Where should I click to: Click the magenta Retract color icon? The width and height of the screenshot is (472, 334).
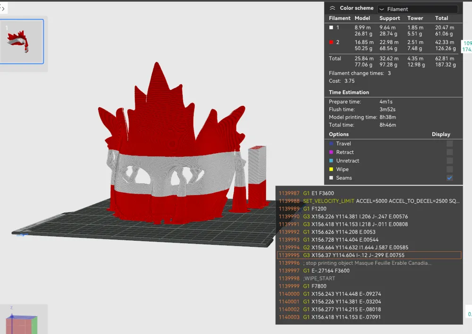[x=331, y=152]
